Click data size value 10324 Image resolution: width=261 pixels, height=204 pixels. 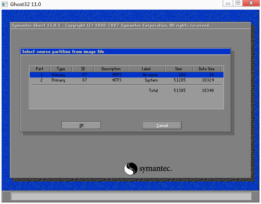[x=208, y=80]
